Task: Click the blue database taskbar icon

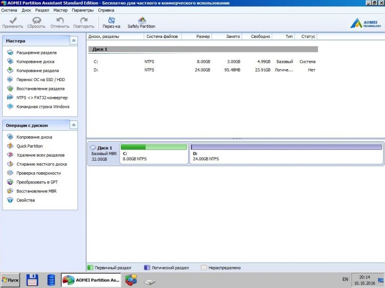Action: [x=51, y=280]
